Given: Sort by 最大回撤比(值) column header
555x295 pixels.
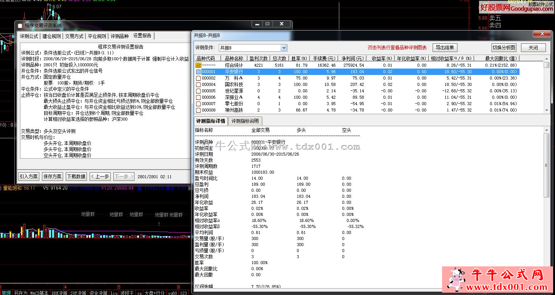Looking at the screenshot, I should tap(496, 58).
